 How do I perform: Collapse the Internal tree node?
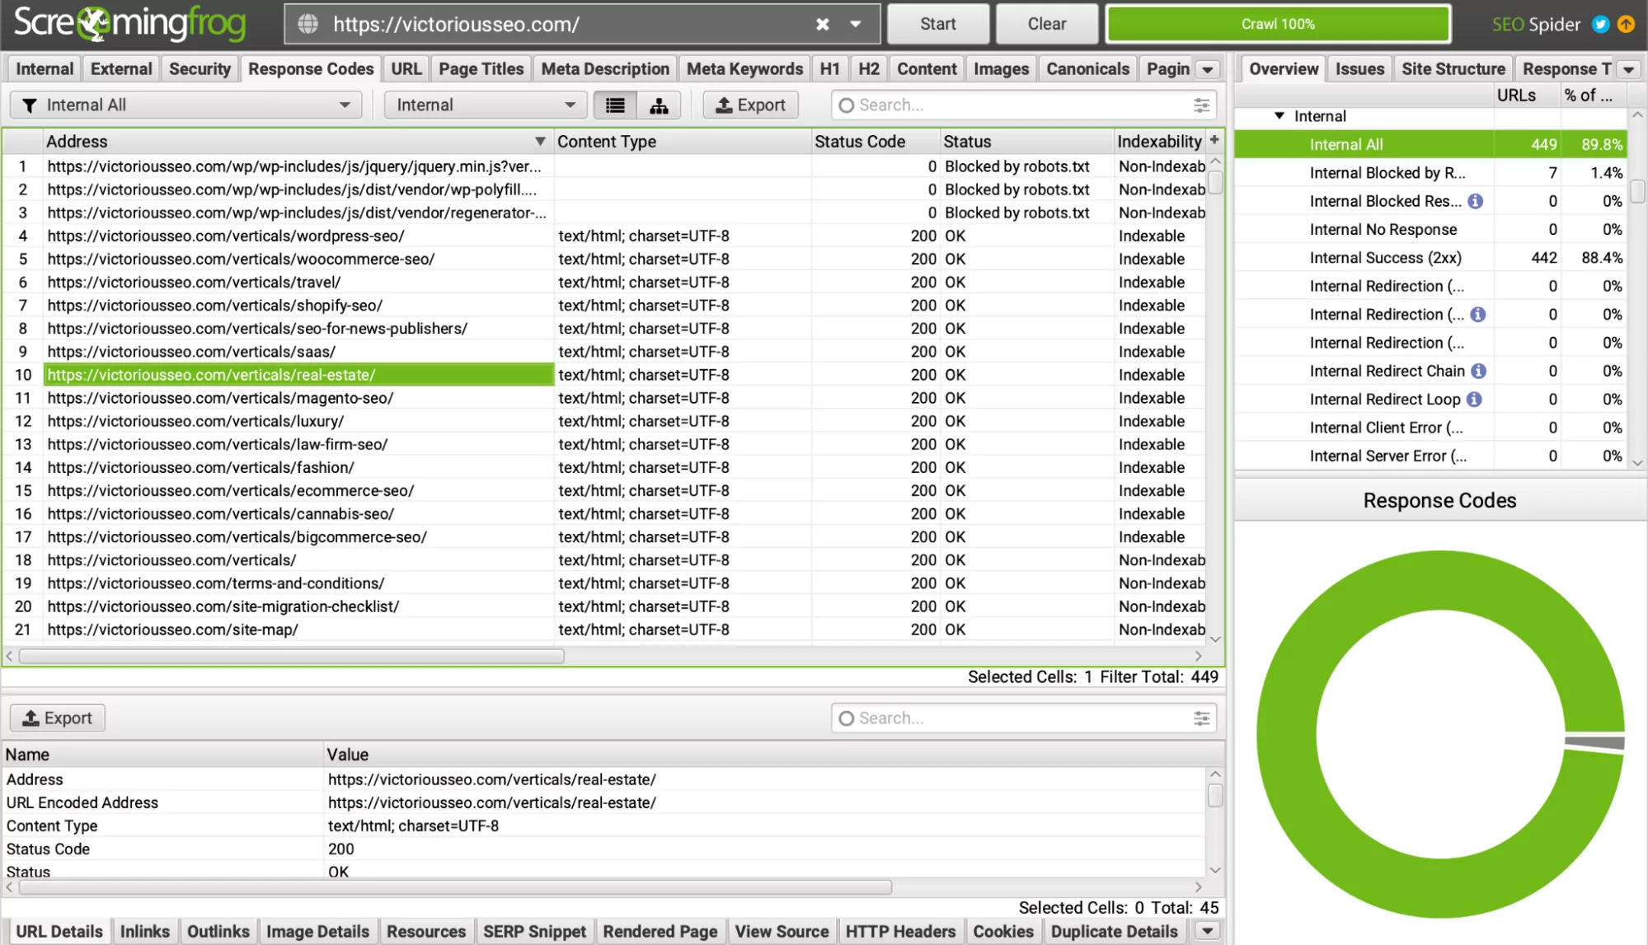1279,116
